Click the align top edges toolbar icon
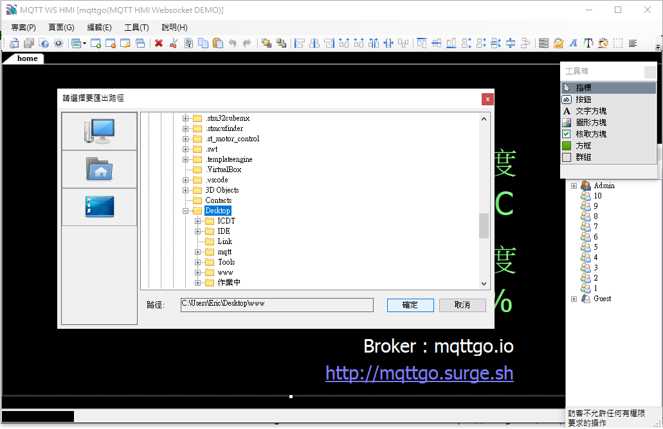663x429 pixels. [422, 43]
